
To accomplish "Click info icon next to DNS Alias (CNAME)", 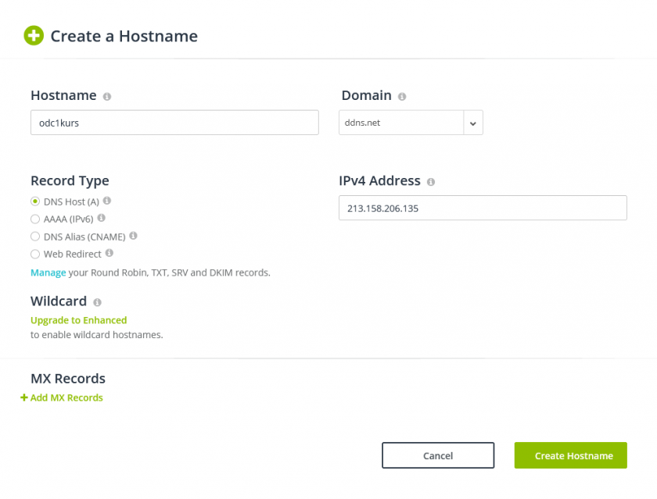I will tap(133, 236).
